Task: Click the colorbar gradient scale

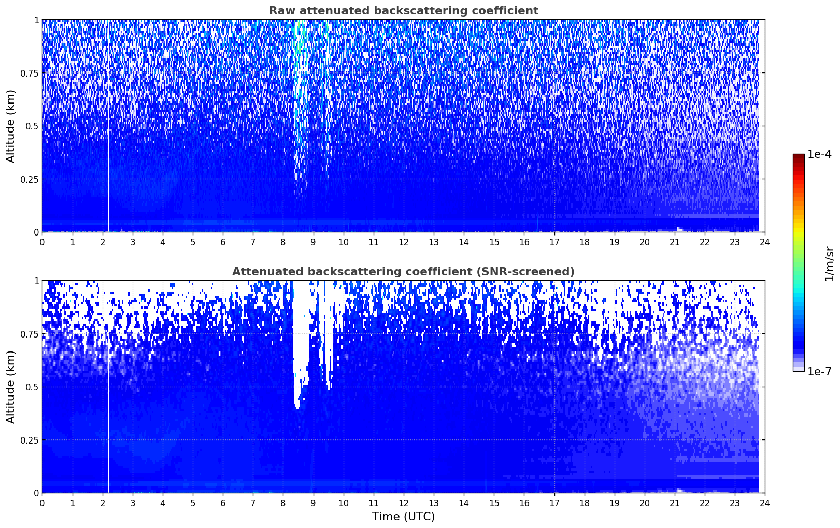Action: pyautogui.click(x=799, y=262)
